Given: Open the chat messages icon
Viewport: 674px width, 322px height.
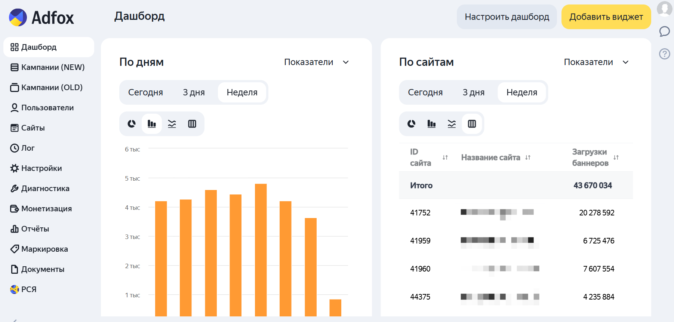Looking at the screenshot, I should (664, 31).
